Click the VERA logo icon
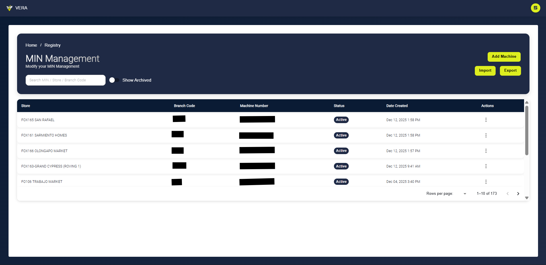Viewport: 546px width, 265px height. (9, 8)
